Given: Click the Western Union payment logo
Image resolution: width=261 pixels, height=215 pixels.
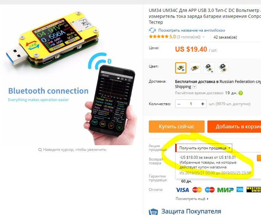Looking at the screenshot, I should point(254,190).
